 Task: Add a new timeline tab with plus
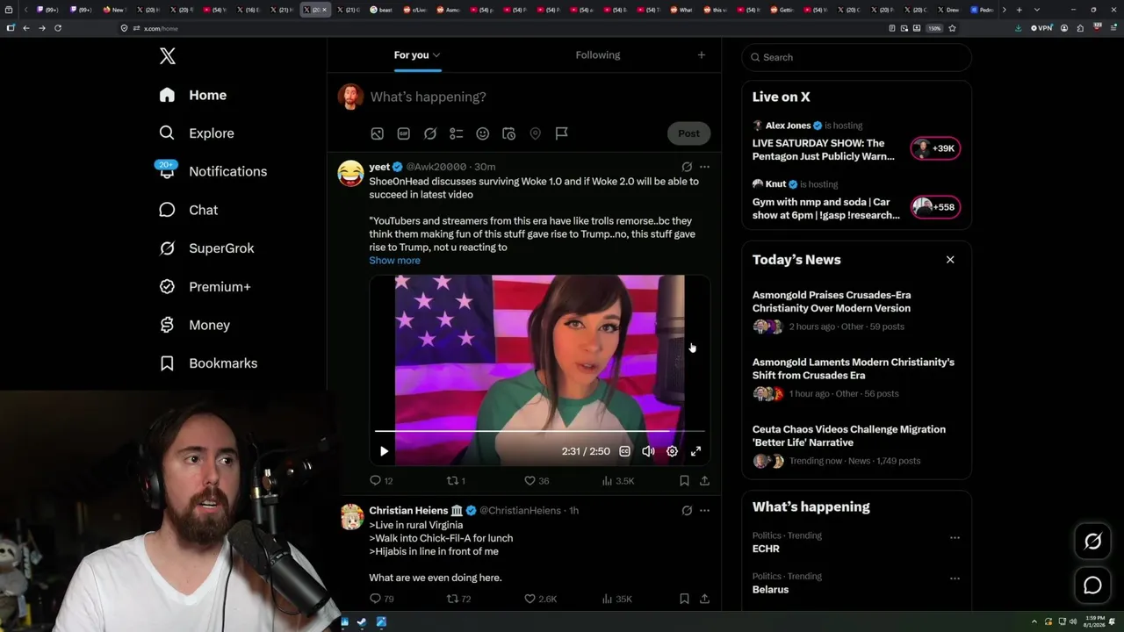(x=701, y=55)
